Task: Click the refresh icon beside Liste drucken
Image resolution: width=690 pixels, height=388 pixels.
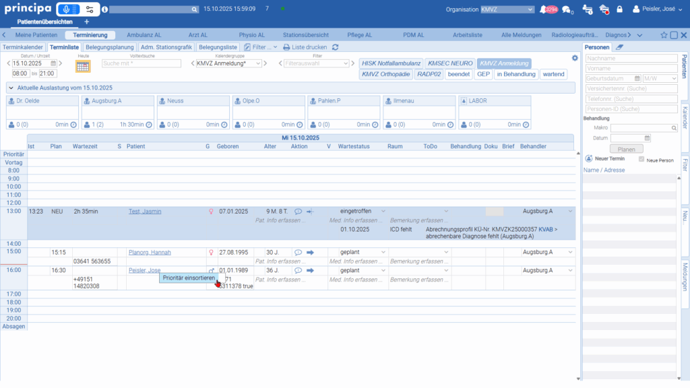Action: 336,47
